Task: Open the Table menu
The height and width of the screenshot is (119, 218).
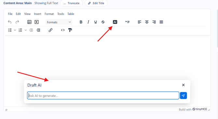Action: pyautogui.click(x=71, y=14)
